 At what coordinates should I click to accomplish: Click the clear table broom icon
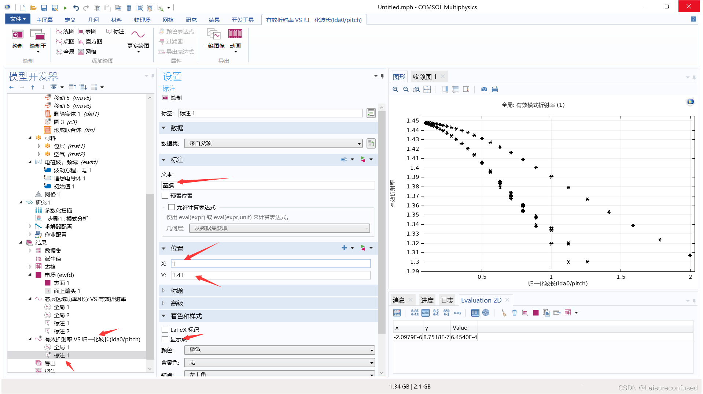(504, 313)
